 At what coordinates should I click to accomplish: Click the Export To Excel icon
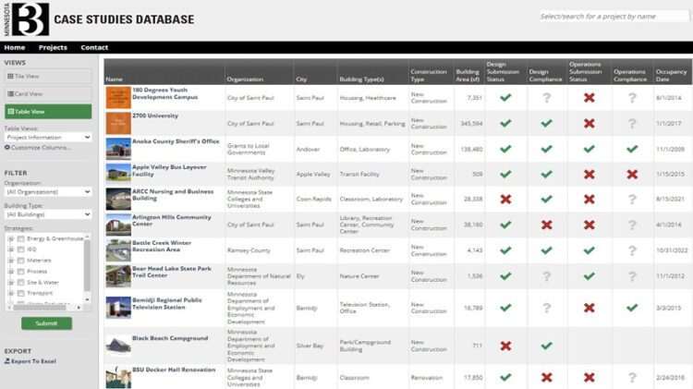coord(7,361)
